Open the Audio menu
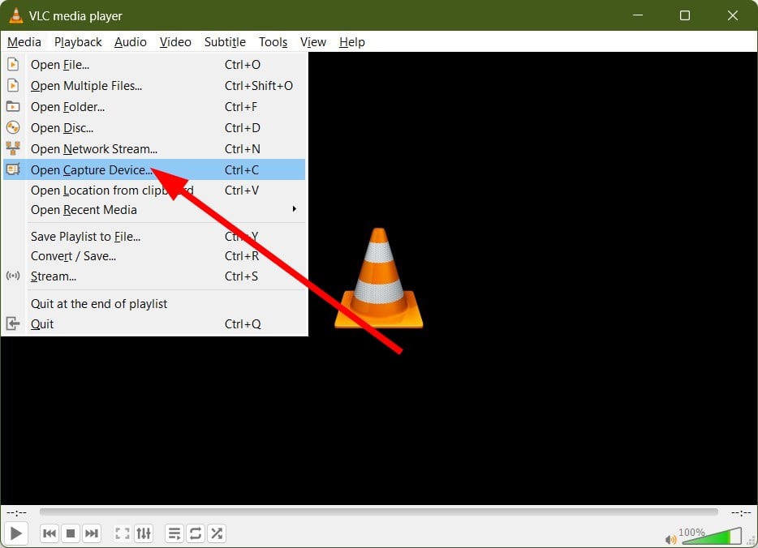The image size is (758, 548). (131, 42)
